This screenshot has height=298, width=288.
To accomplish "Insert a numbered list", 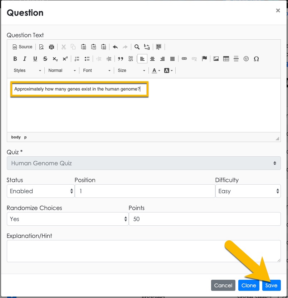I will point(77,59).
